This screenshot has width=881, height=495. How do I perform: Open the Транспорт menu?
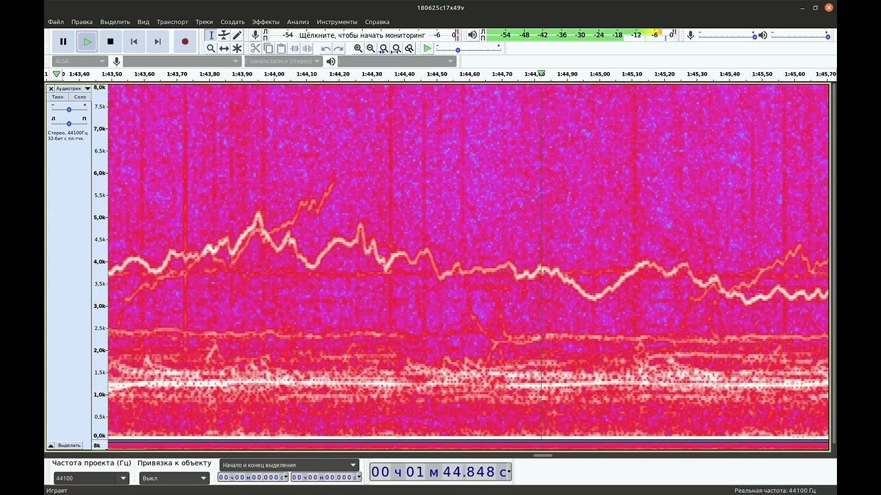pyautogui.click(x=172, y=22)
